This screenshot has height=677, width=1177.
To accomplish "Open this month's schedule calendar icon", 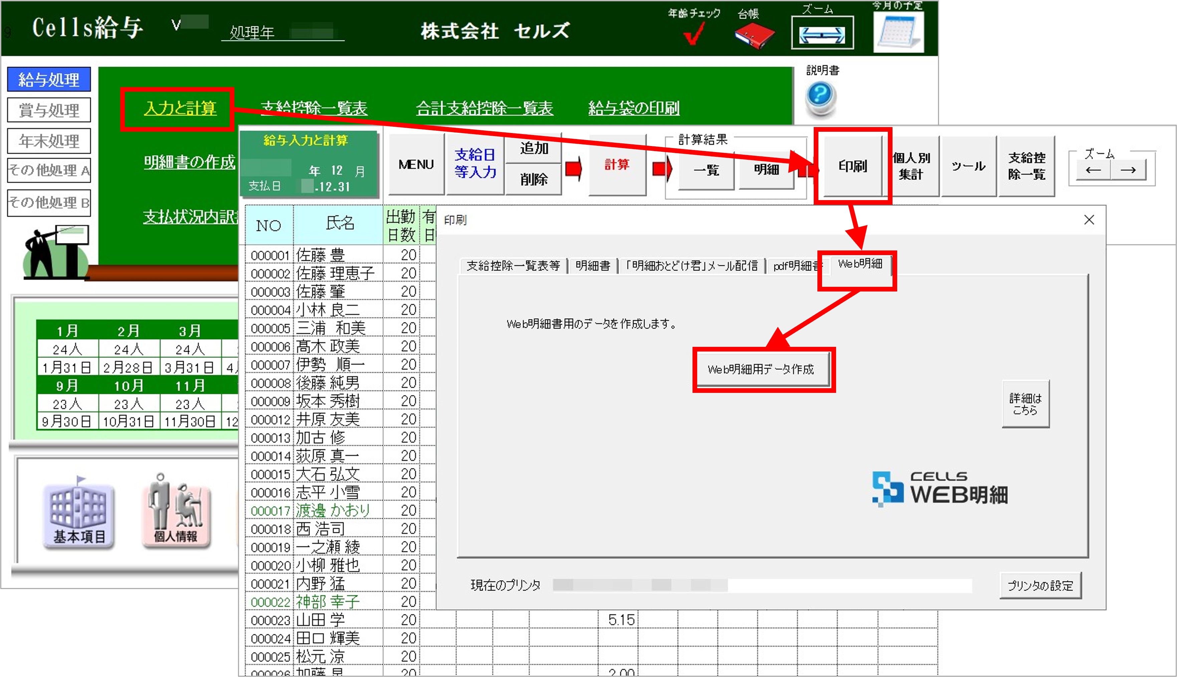I will (x=898, y=32).
